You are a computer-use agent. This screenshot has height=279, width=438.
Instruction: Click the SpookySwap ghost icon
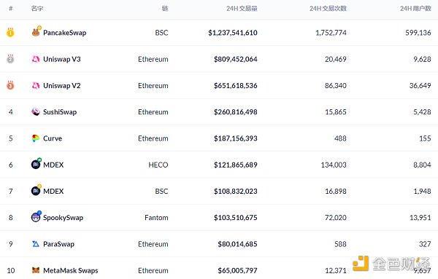point(36,217)
